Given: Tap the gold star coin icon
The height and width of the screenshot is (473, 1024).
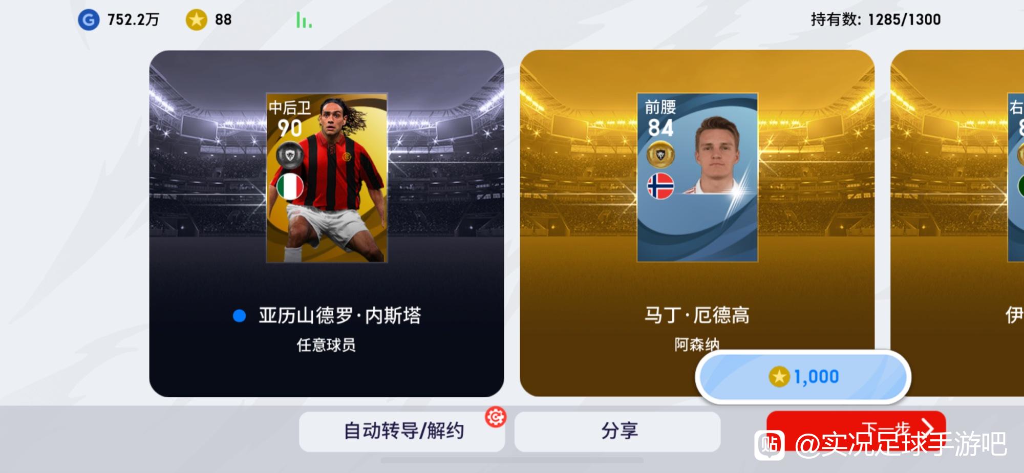Looking at the screenshot, I should coord(196,20).
